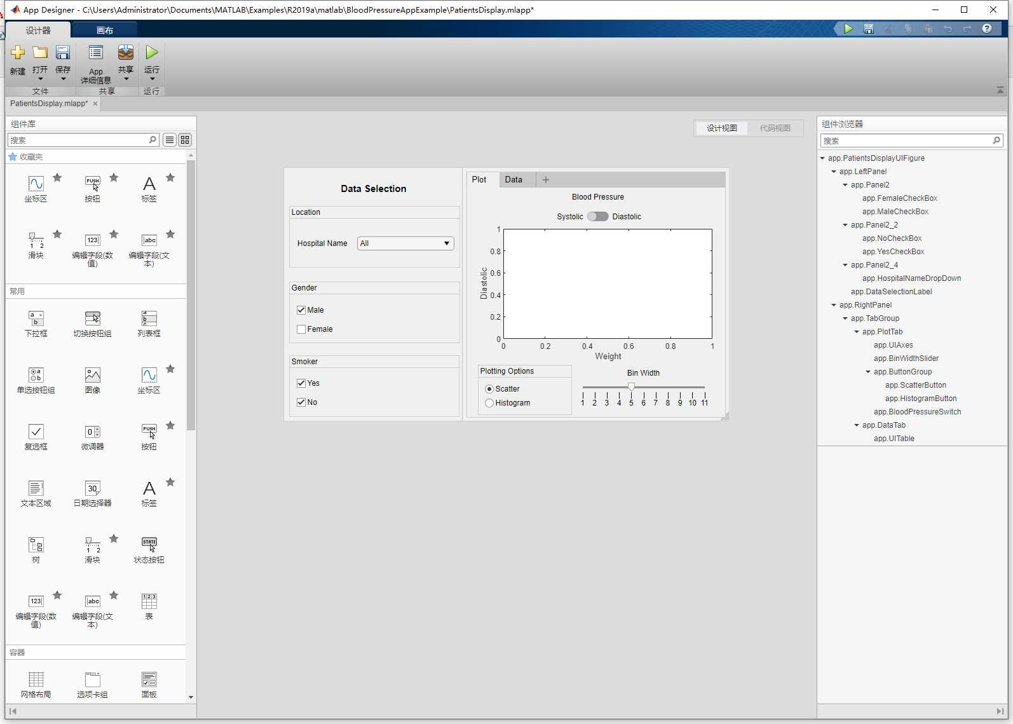Toggle the favorite star of 标签 in 常用
Image resolution: width=1013 pixels, height=724 pixels.
point(170,482)
